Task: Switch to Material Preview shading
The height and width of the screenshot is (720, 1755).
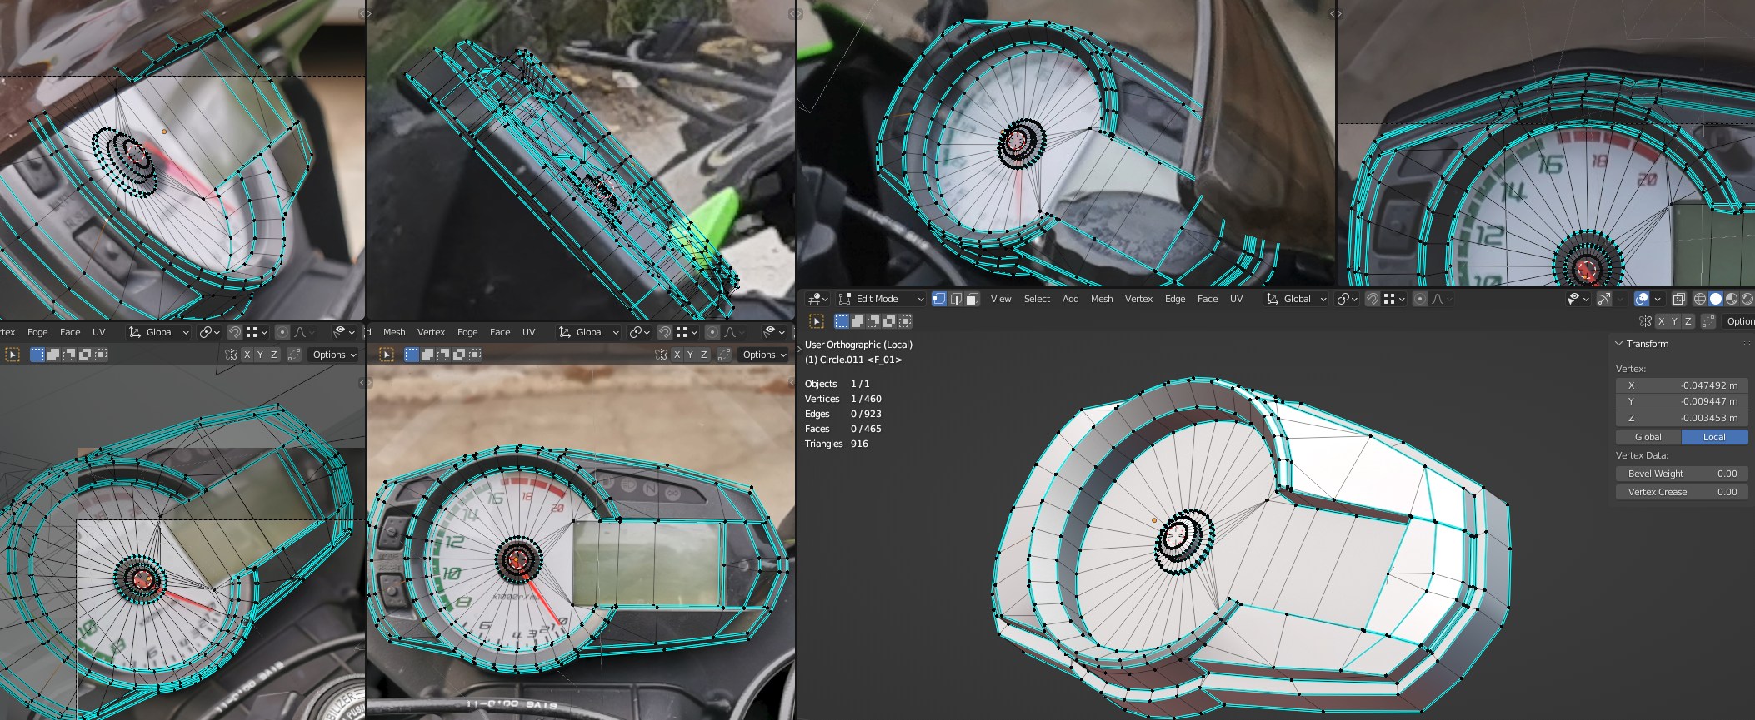Action: coord(1732,299)
